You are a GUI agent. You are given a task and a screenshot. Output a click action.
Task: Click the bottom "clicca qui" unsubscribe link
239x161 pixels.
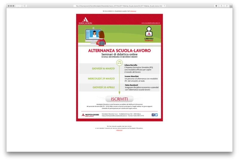(119, 130)
